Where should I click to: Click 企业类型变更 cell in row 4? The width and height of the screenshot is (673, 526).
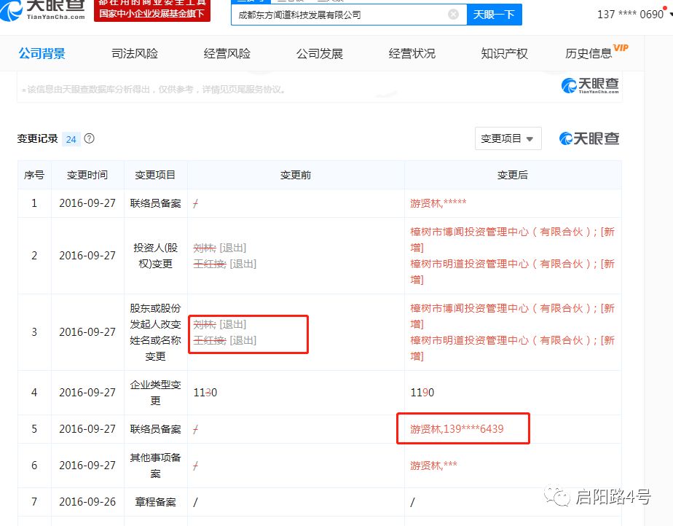point(155,393)
